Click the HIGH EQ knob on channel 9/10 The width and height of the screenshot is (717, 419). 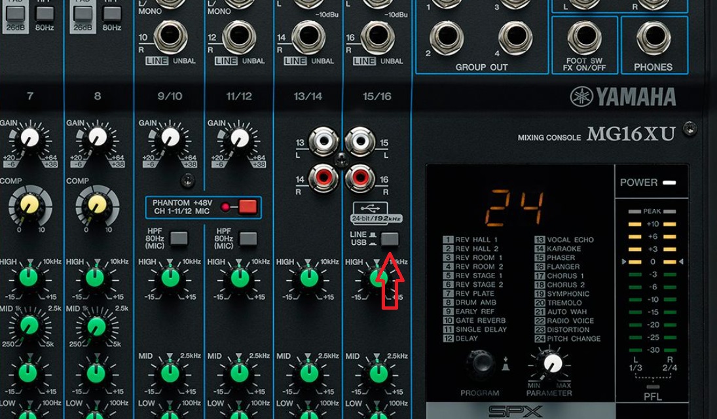pyautogui.click(x=170, y=278)
